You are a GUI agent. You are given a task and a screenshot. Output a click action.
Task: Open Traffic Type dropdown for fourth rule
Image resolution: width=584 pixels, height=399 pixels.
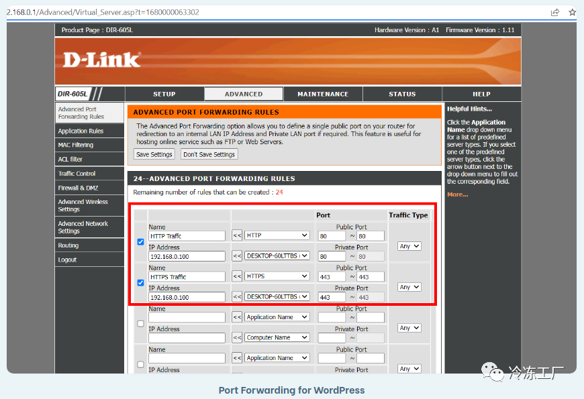click(409, 369)
